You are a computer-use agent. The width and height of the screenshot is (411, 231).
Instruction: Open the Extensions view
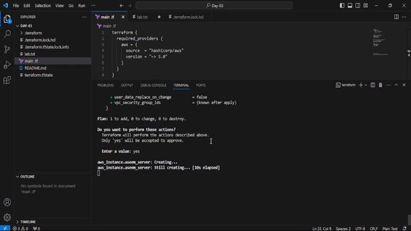[7, 80]
